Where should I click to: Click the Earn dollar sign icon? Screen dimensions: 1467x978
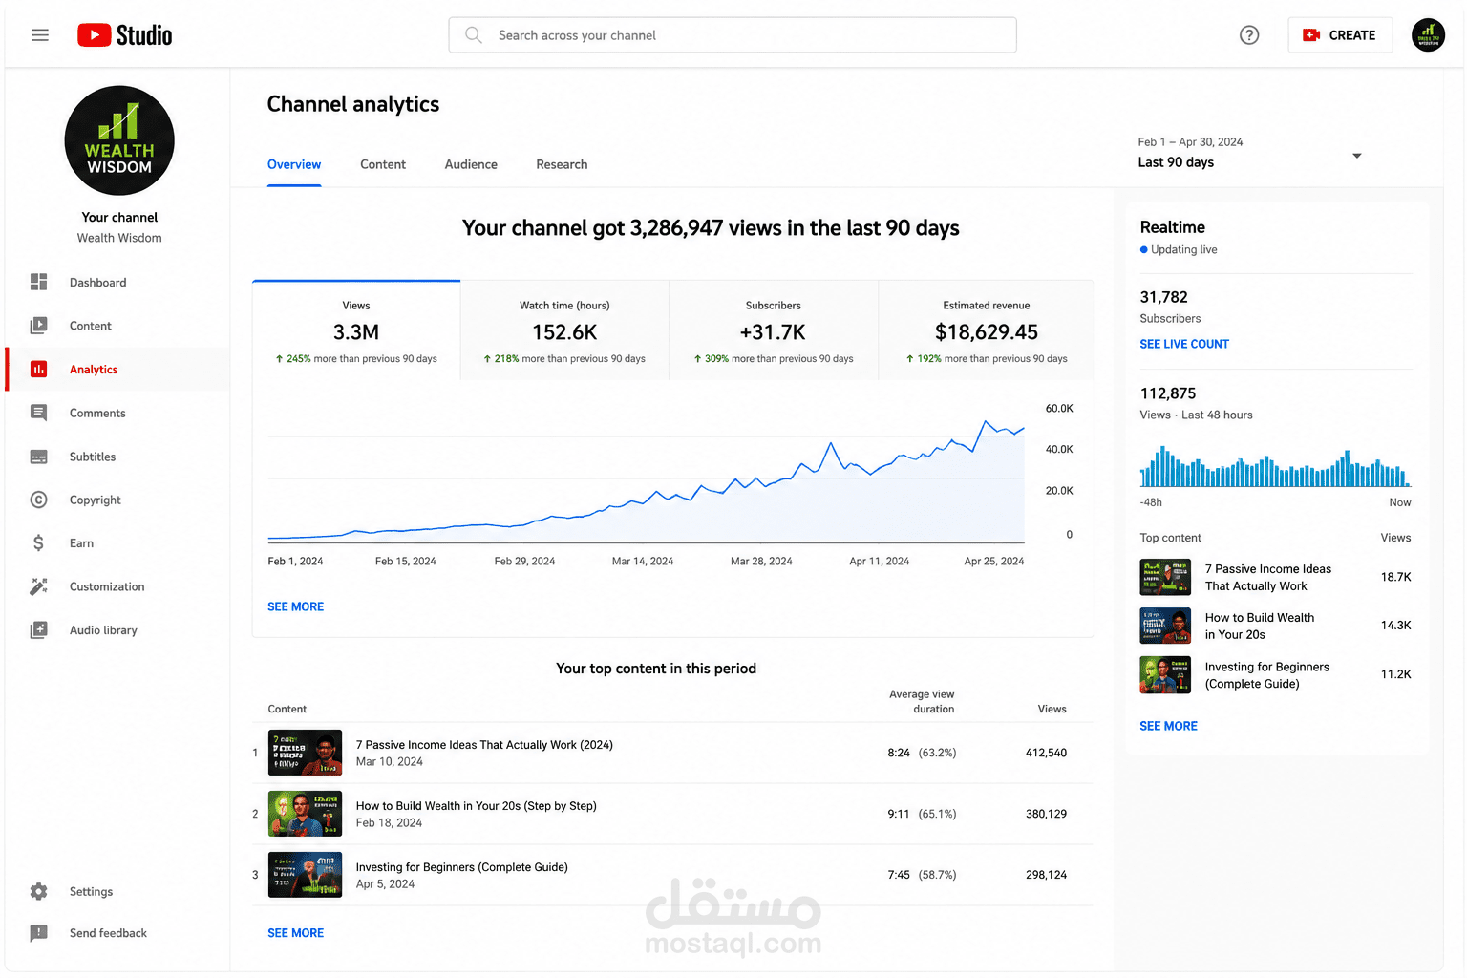pos(38,543)
